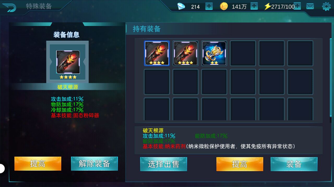Add gold coins with plus icon
This screenshot has height=187, width=334.
point(254,6)
